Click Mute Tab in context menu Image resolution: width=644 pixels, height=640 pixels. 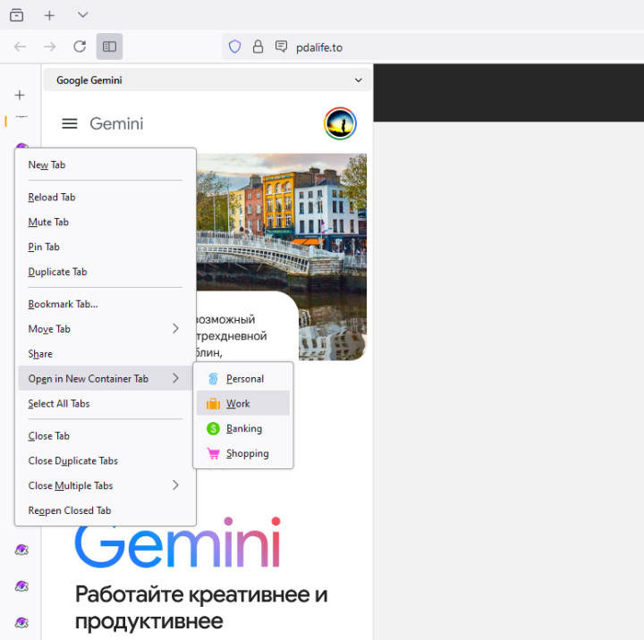[x=48, y=223]
